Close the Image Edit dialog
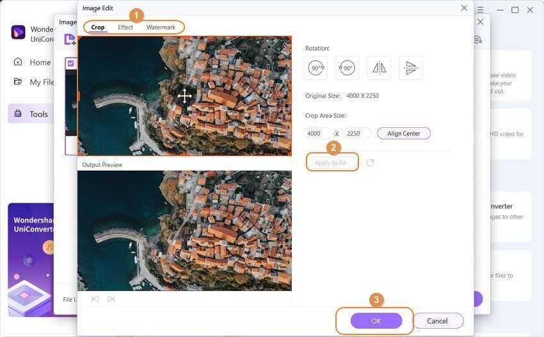 point(464,8)
